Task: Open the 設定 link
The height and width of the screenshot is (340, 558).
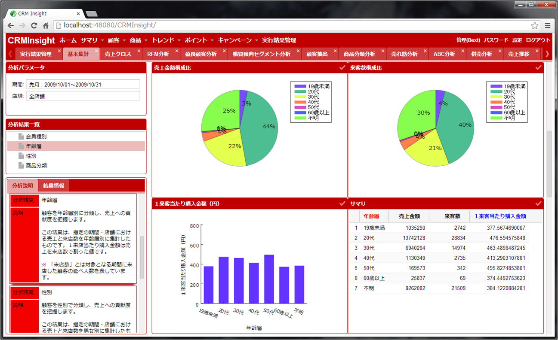Action: [517, 40]
